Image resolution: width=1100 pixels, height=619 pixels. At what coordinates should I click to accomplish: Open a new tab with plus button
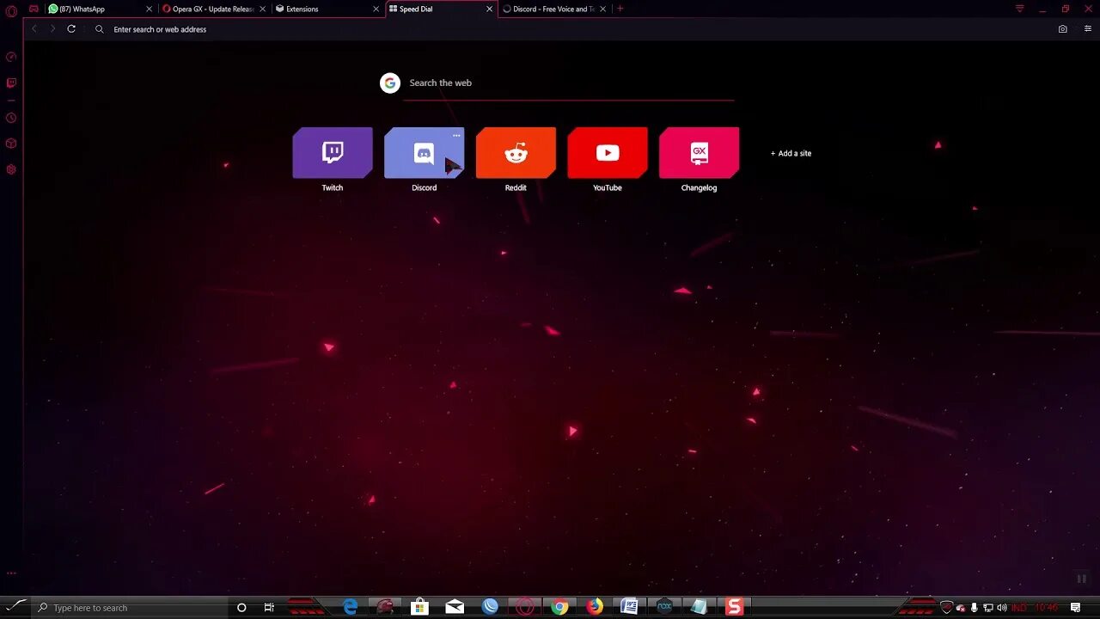pos(620,9)
